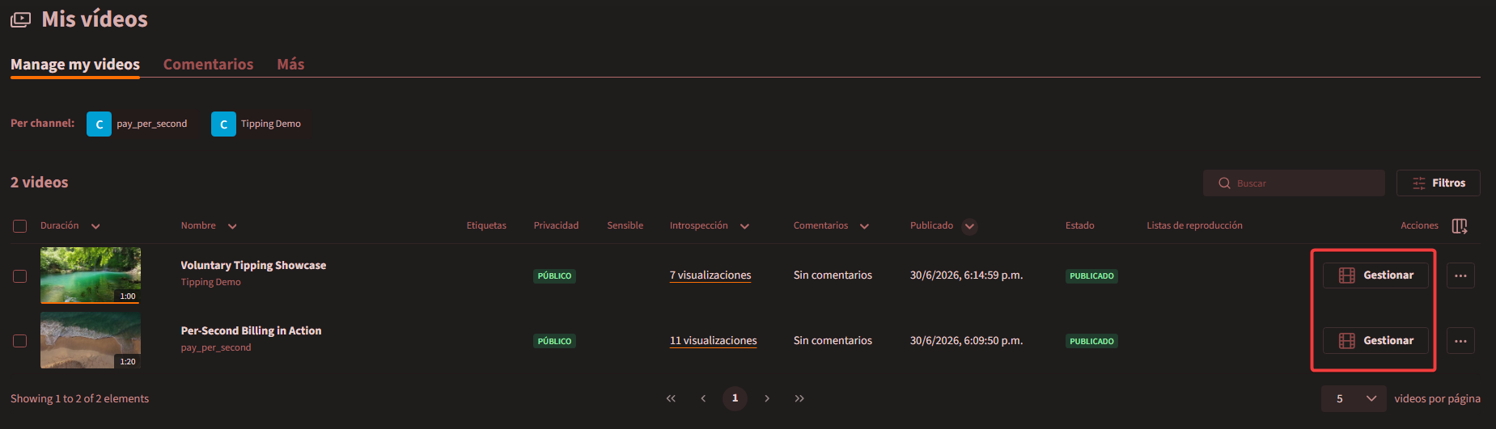Click the pay_per_second channel name under second video
1496x429 pixels.
pyautogui.click(x=216, y=348)
